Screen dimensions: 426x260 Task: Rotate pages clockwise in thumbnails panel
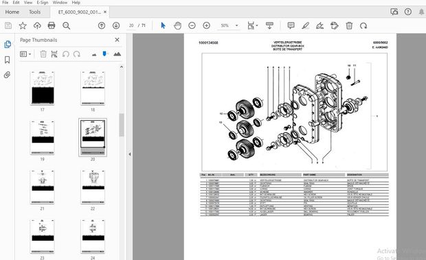click(77, 54)
